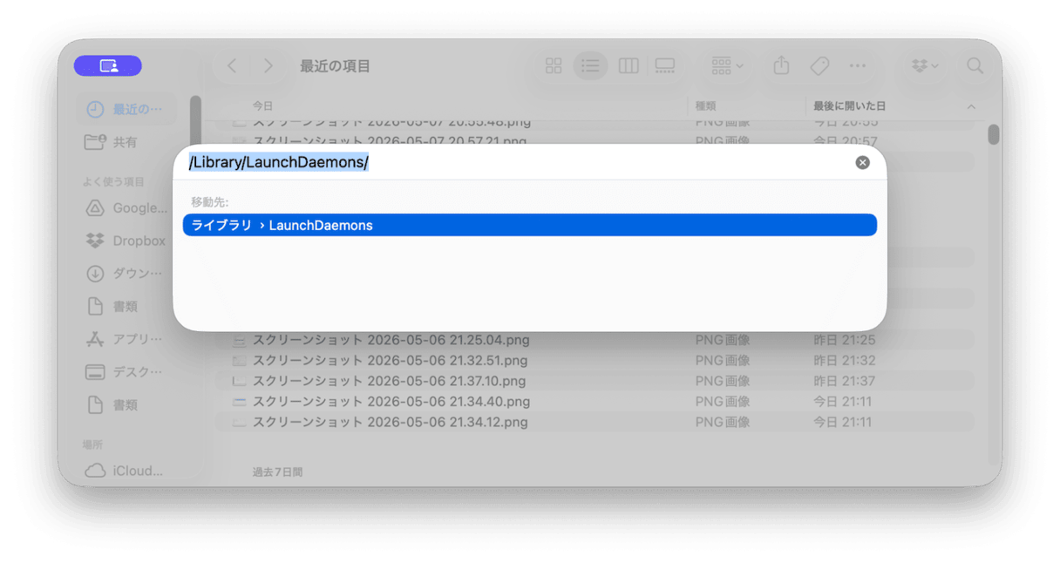Select file スクリーンショット 2026-05-06 21.34.40.png
This screenshot has height=563, width=1060.
pos(595,402)
